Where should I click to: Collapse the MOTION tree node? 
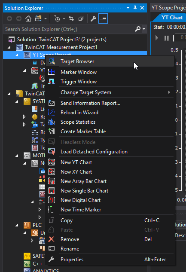pyautogui.click(x=17, y=156)
